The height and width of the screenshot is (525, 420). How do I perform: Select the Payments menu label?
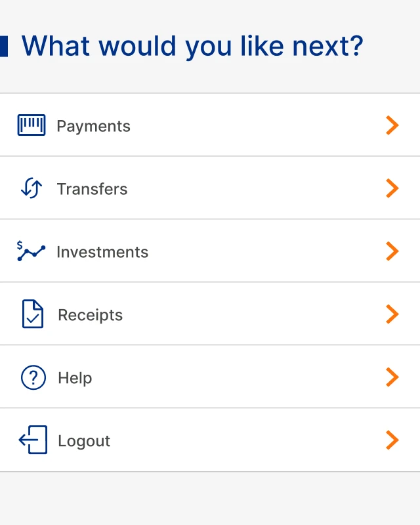[93, 126]
